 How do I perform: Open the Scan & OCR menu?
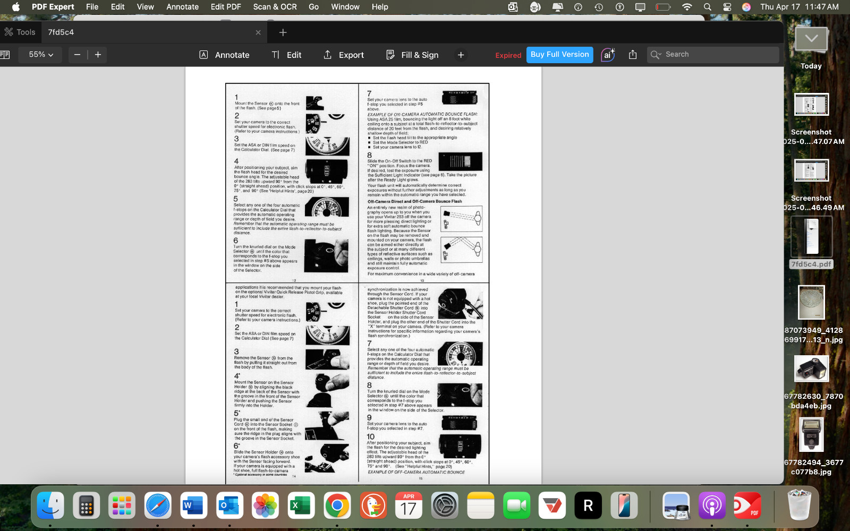click(275, 7)
